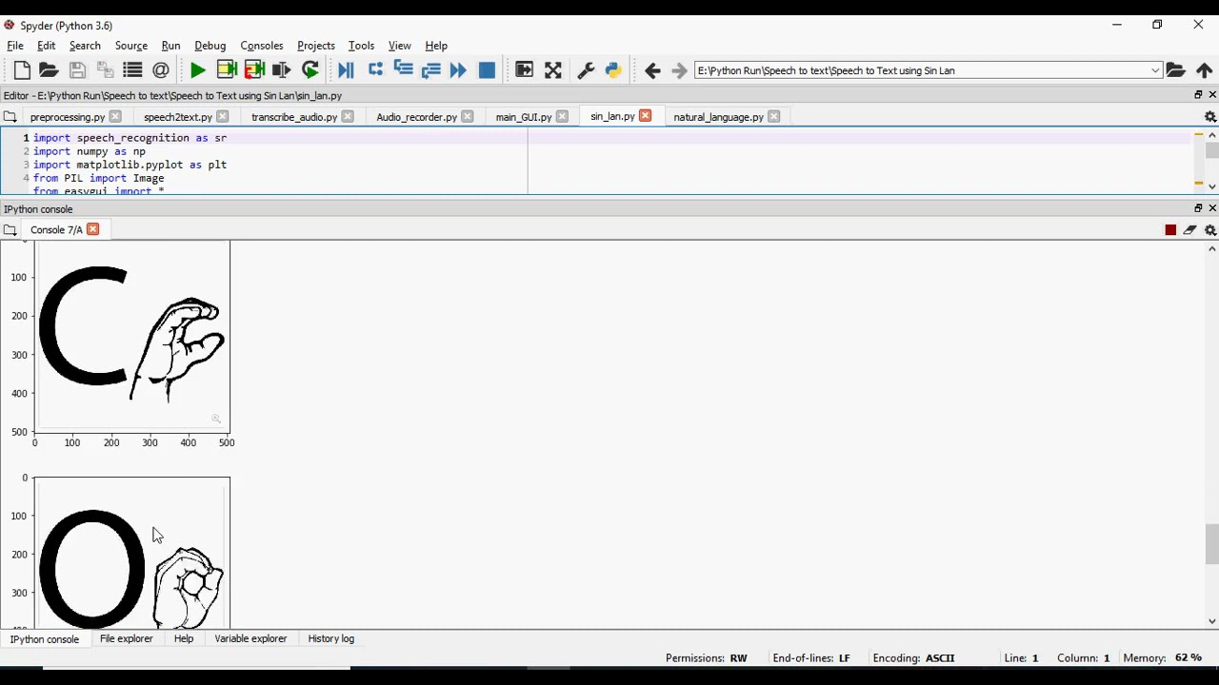Continue debugger execution
The width and height of the screenshot is (1219, 685).
[458, 70]
